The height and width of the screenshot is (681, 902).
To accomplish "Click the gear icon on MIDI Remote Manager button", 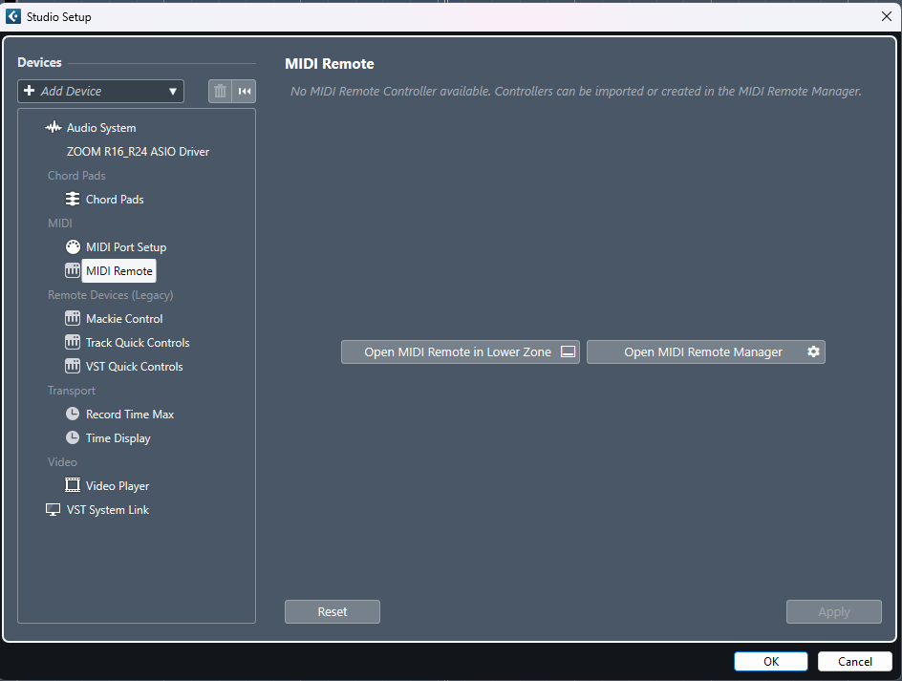I will 813,351.
